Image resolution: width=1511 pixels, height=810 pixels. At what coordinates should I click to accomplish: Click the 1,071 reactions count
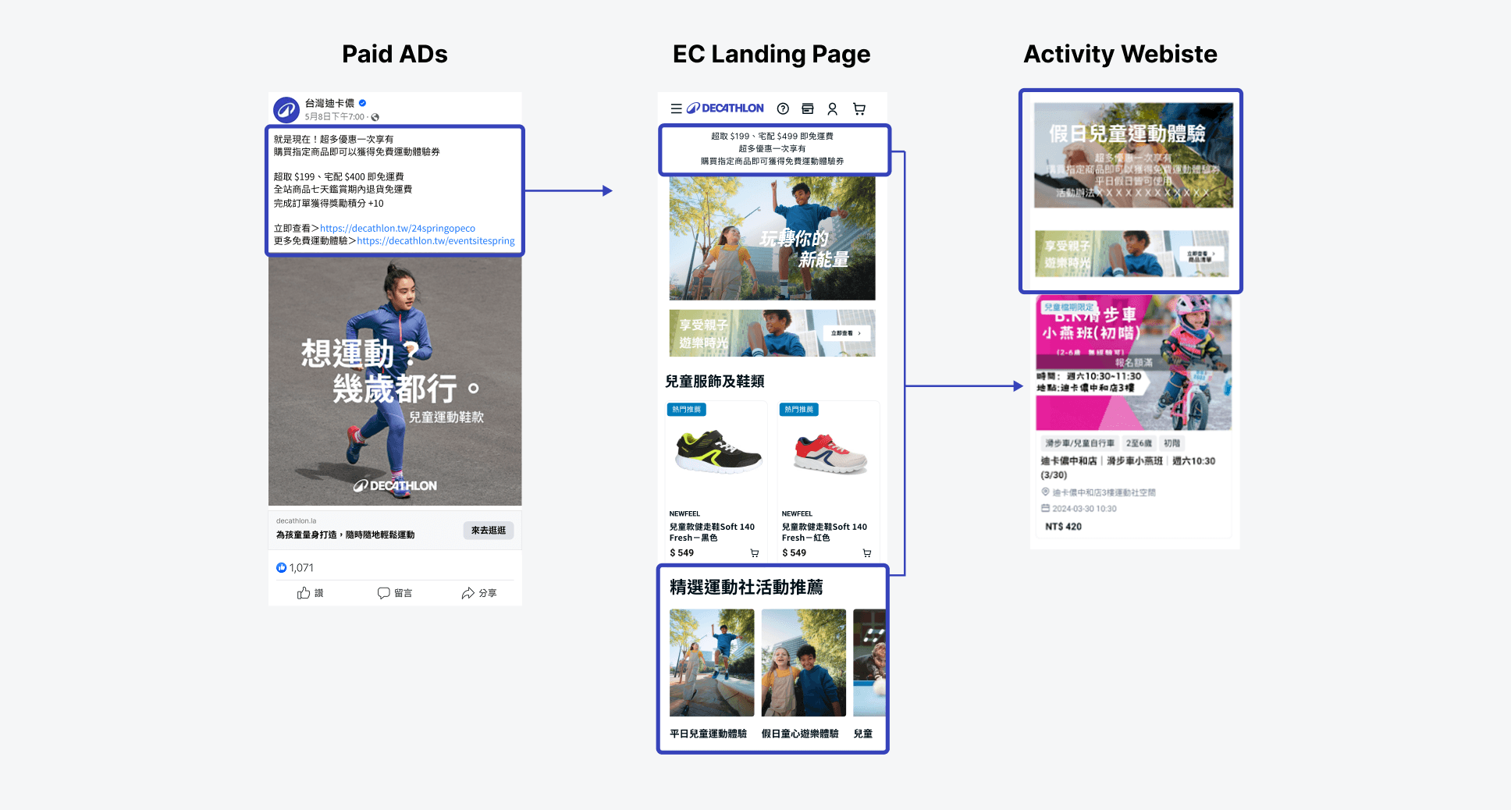pos(301,568)
